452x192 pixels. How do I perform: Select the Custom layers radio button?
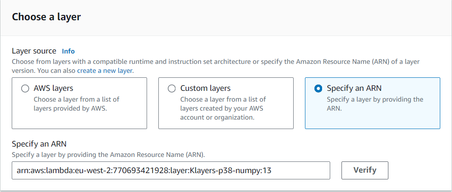click(x=171, y=89)
